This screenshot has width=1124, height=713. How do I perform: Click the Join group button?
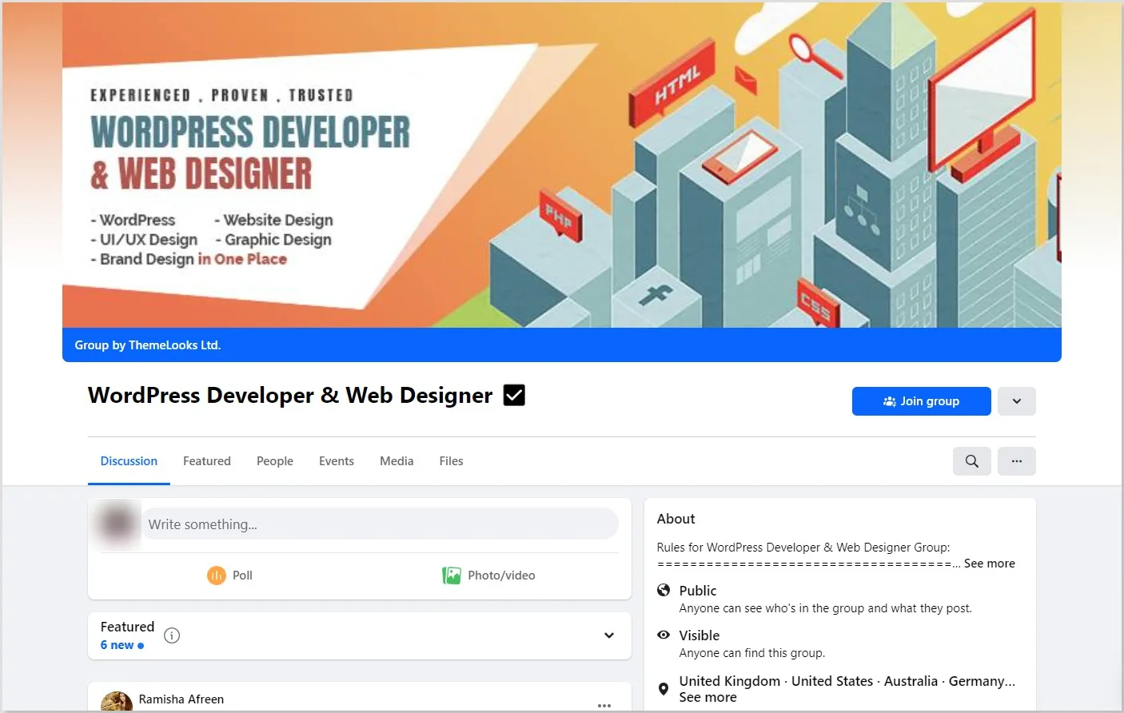point(921,401)
